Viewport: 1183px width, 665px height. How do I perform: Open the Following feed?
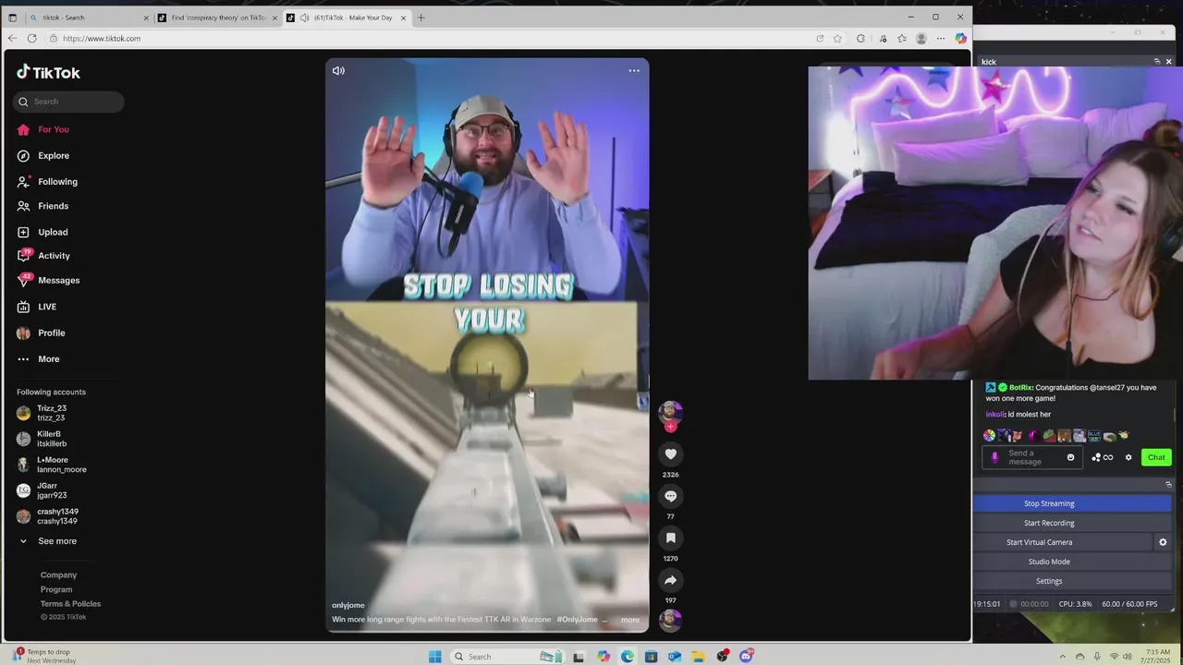[x=57, y=182]
